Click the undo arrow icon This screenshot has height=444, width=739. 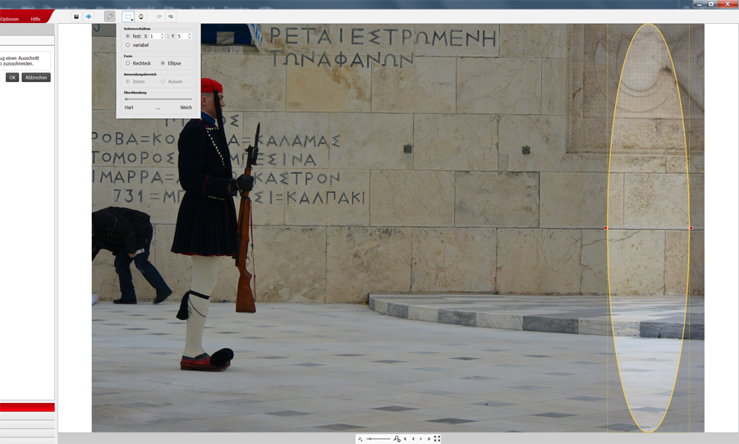pos(158,16)
